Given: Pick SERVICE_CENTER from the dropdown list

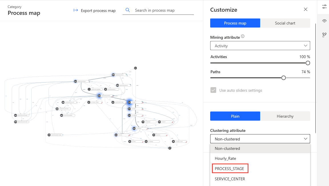Looking at the screenshot, I should [x=230, y=179].
